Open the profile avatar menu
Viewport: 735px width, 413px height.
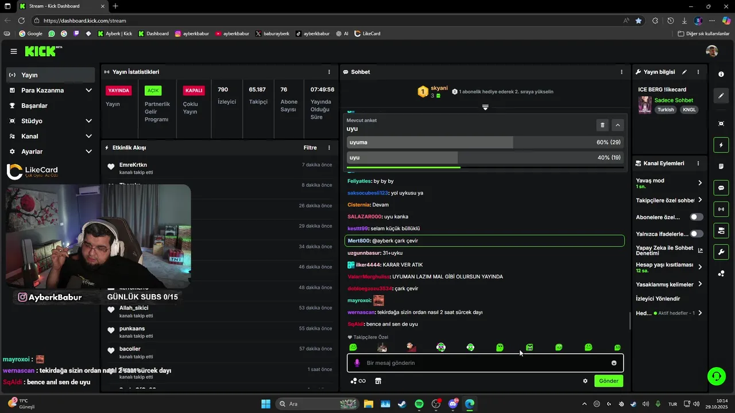click(712, 51)
